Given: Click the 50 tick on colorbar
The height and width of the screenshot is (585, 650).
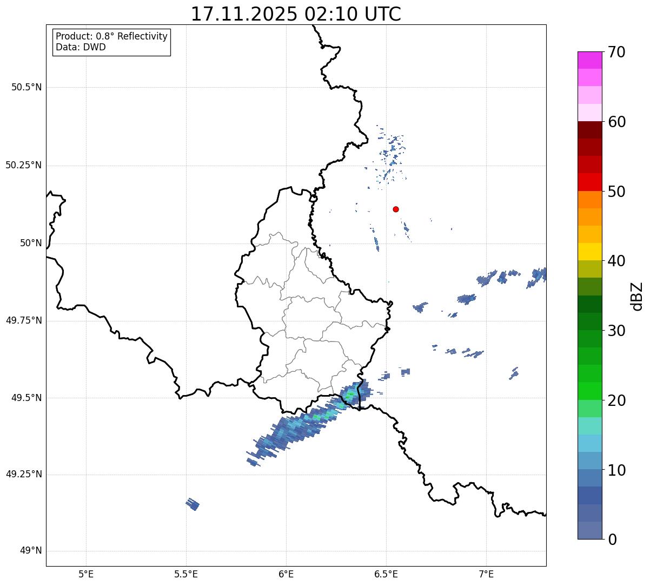Looking at the screenshot, I should click(x=616, y=192).
